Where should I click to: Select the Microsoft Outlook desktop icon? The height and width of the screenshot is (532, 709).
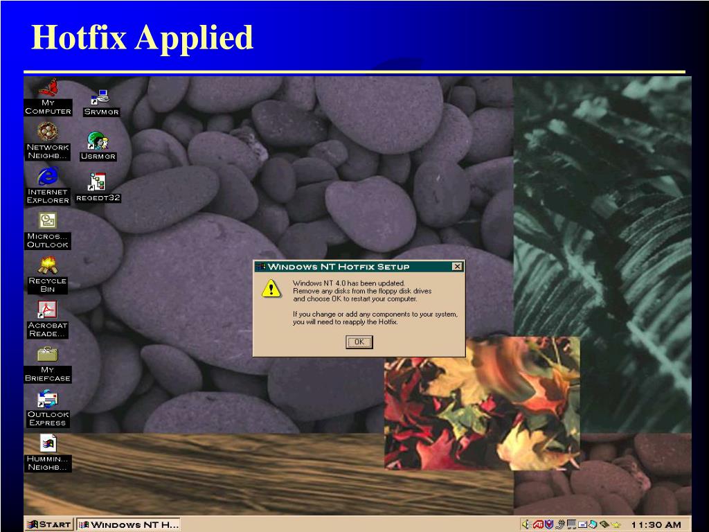tap(48, 230)
